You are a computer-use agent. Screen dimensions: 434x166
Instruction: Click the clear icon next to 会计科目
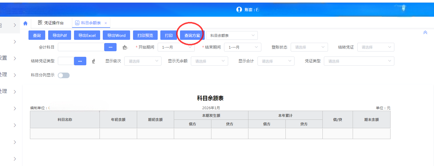pos(125,47)
